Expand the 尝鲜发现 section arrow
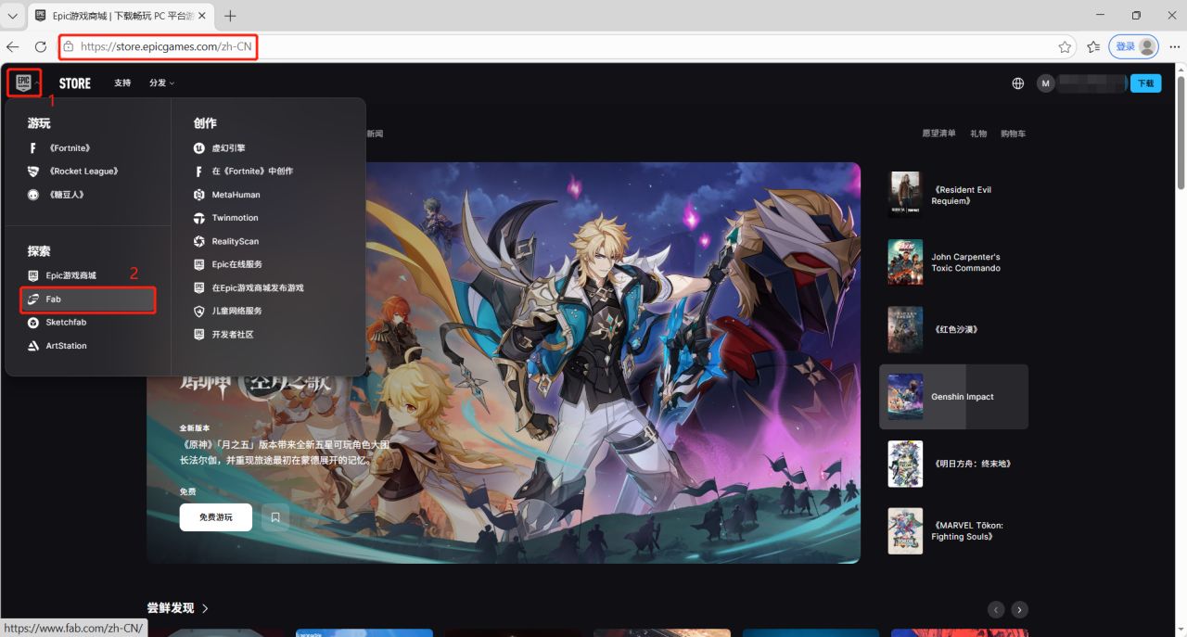Screen dimensions: 1187x637 pos(205,608)
